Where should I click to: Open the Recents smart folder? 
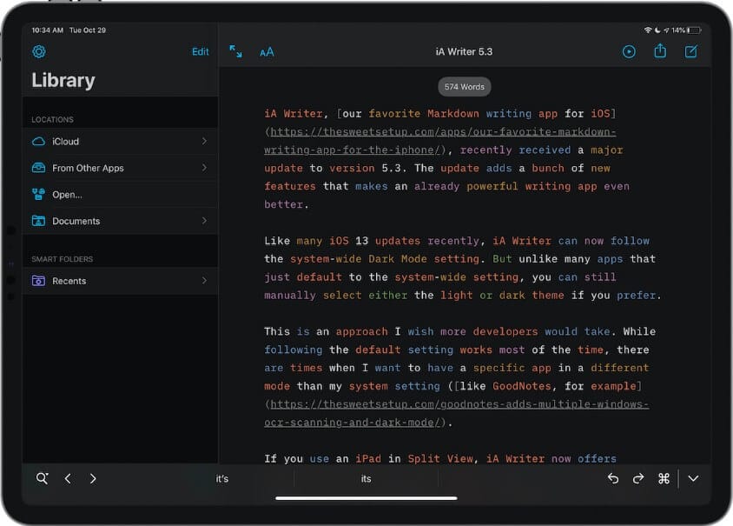coord(120,281)
